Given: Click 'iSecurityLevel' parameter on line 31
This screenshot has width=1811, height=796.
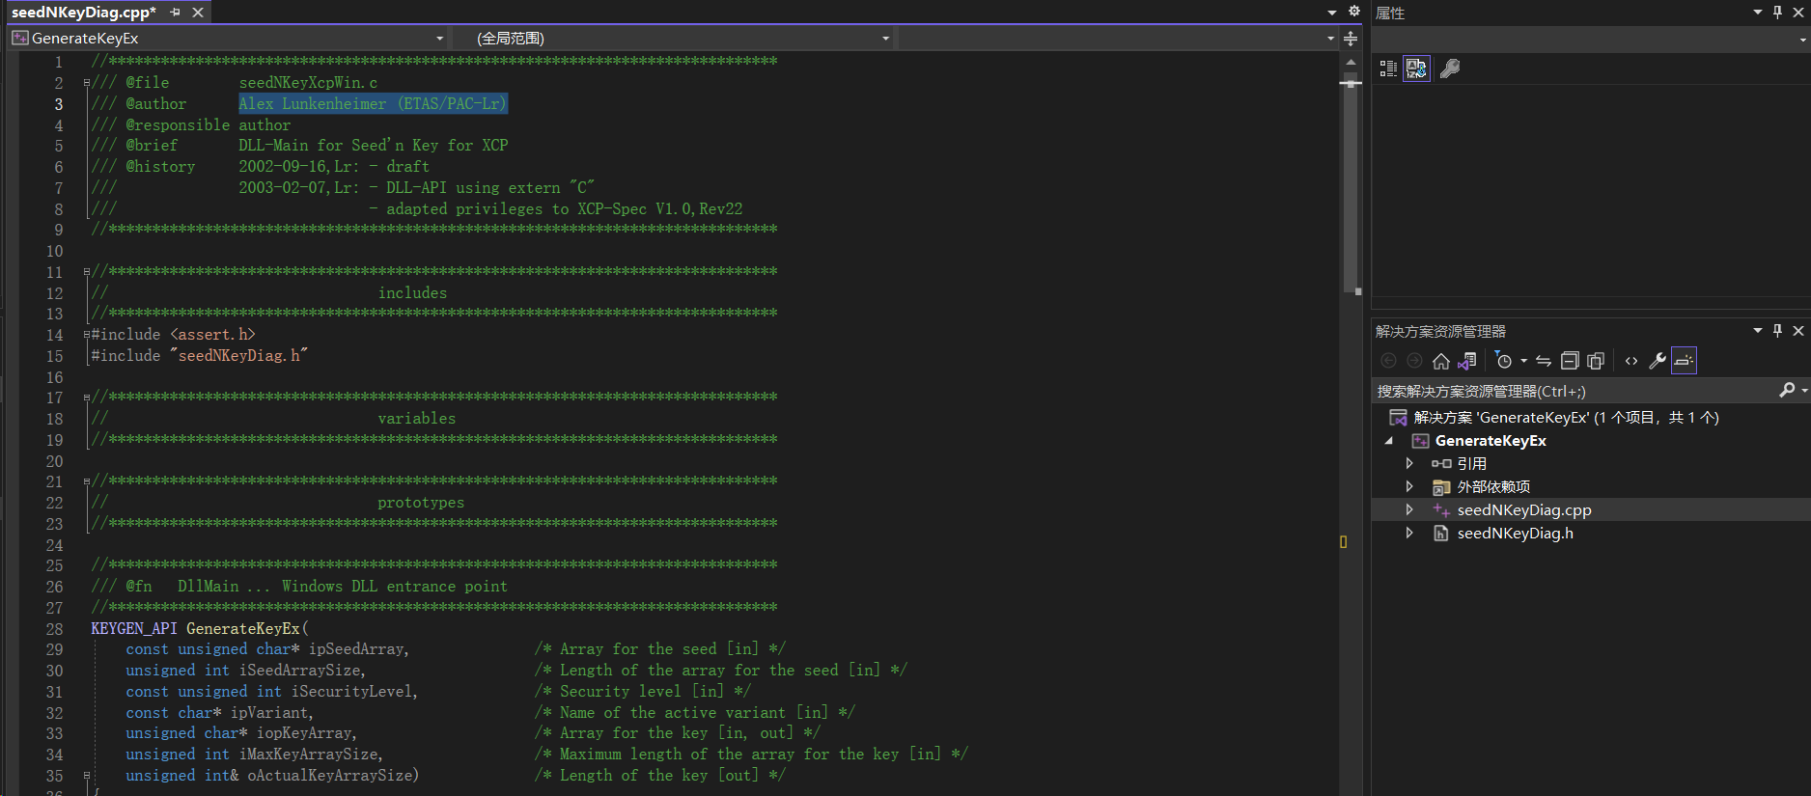Looking at the screenshot, I should coord(352,692).
